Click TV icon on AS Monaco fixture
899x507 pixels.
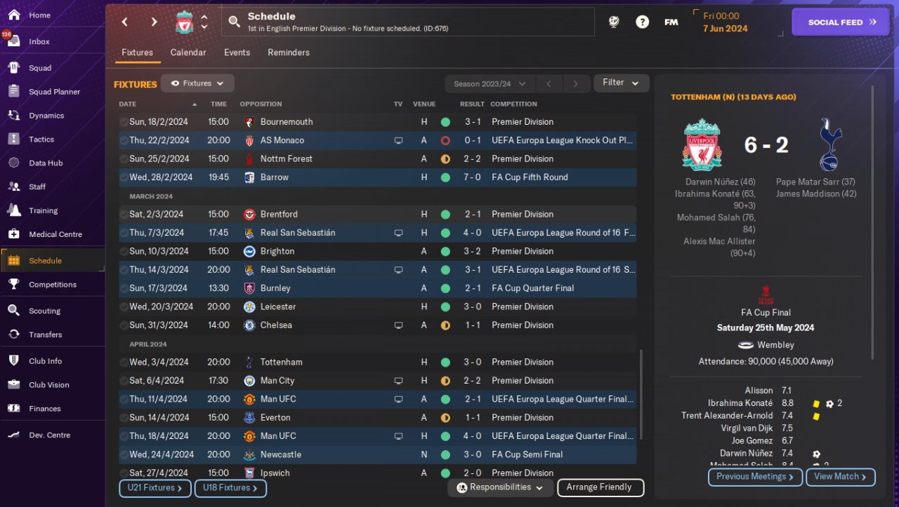(x=398, y=141)
